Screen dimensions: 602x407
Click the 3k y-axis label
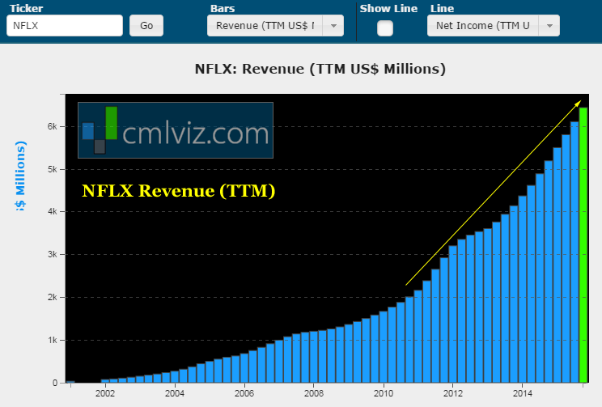(53, 254)
